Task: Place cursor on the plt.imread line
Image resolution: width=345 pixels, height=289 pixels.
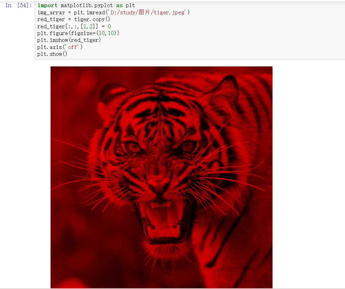Action: point(114,12)
